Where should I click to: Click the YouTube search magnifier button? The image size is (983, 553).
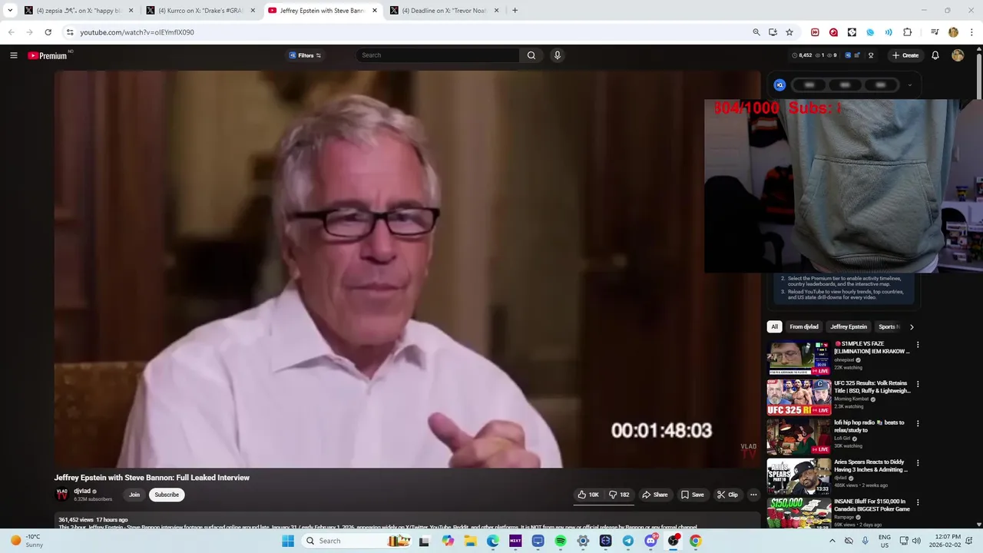tap(531, 55)
